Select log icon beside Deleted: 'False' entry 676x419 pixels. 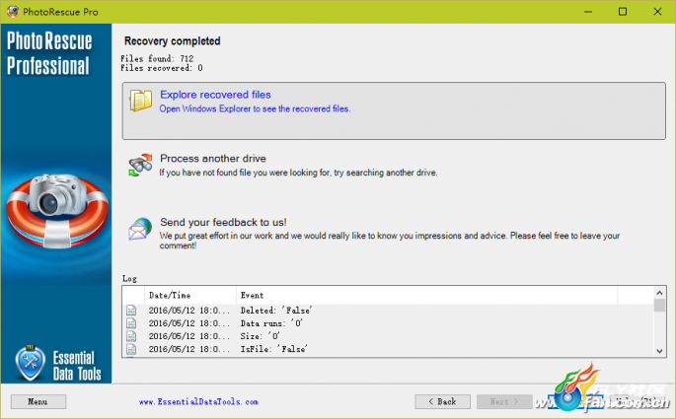(131, 310)
